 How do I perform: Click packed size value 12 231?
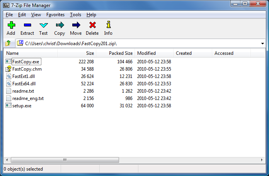click(x=126, y=76)
